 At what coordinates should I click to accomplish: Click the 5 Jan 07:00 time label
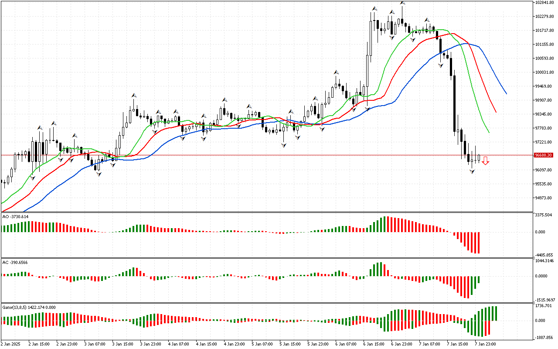262,344
